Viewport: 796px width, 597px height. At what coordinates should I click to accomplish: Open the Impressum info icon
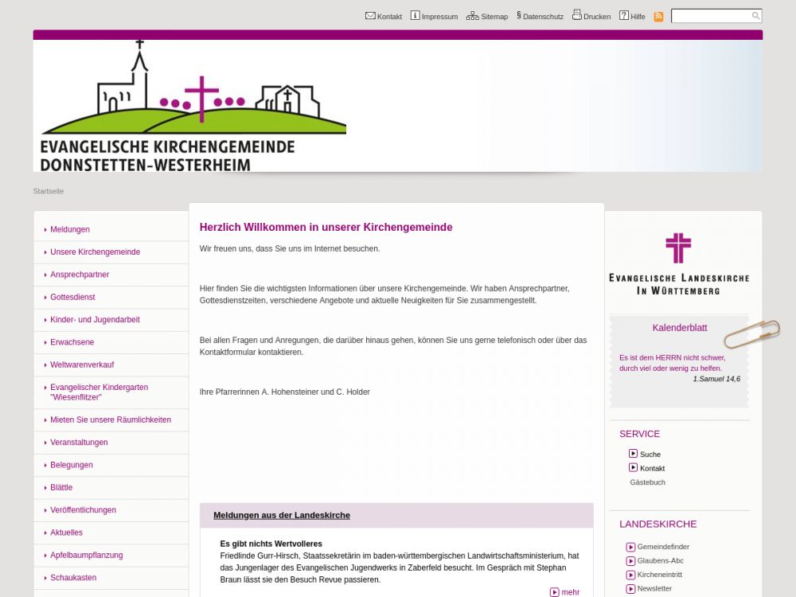[x=415, y=16]
